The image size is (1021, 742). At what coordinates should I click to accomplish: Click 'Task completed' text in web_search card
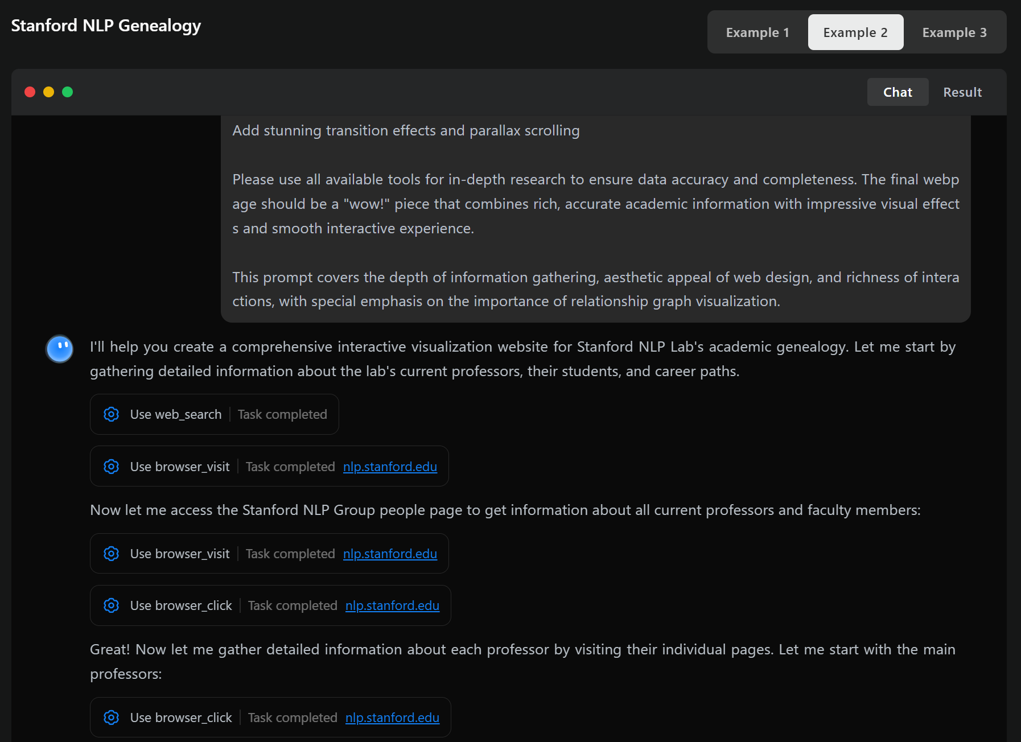pos(282,414)
